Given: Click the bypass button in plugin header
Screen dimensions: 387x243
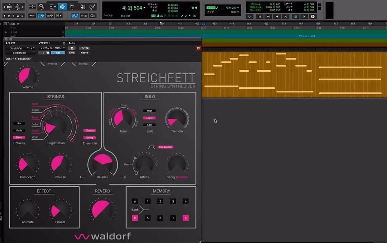Looking at the screenshot, I should pos(85,48).
